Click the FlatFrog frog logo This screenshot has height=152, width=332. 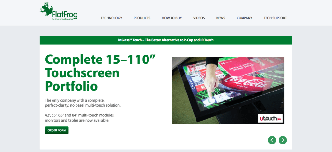tap(58, 11)
